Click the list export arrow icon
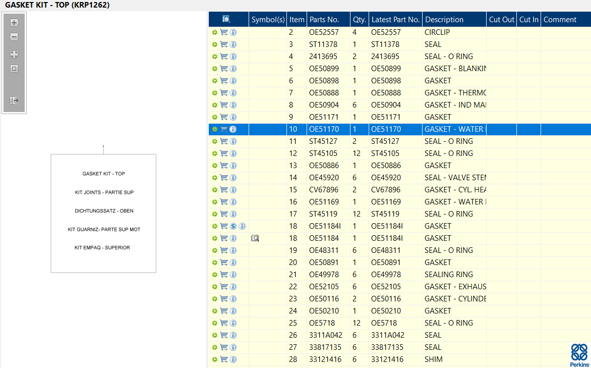 (14, 100)
